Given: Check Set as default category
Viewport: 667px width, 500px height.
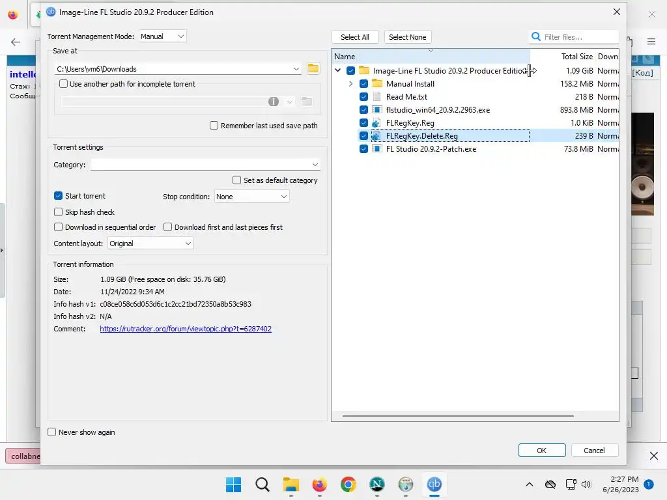Looking at the screenshot, I should pos(236,180).
